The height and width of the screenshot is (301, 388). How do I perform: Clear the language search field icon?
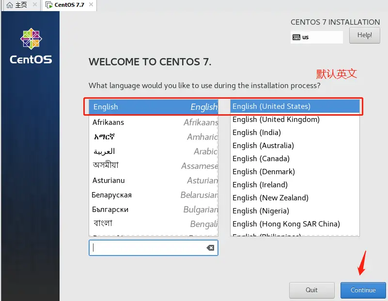pos(210,248)
